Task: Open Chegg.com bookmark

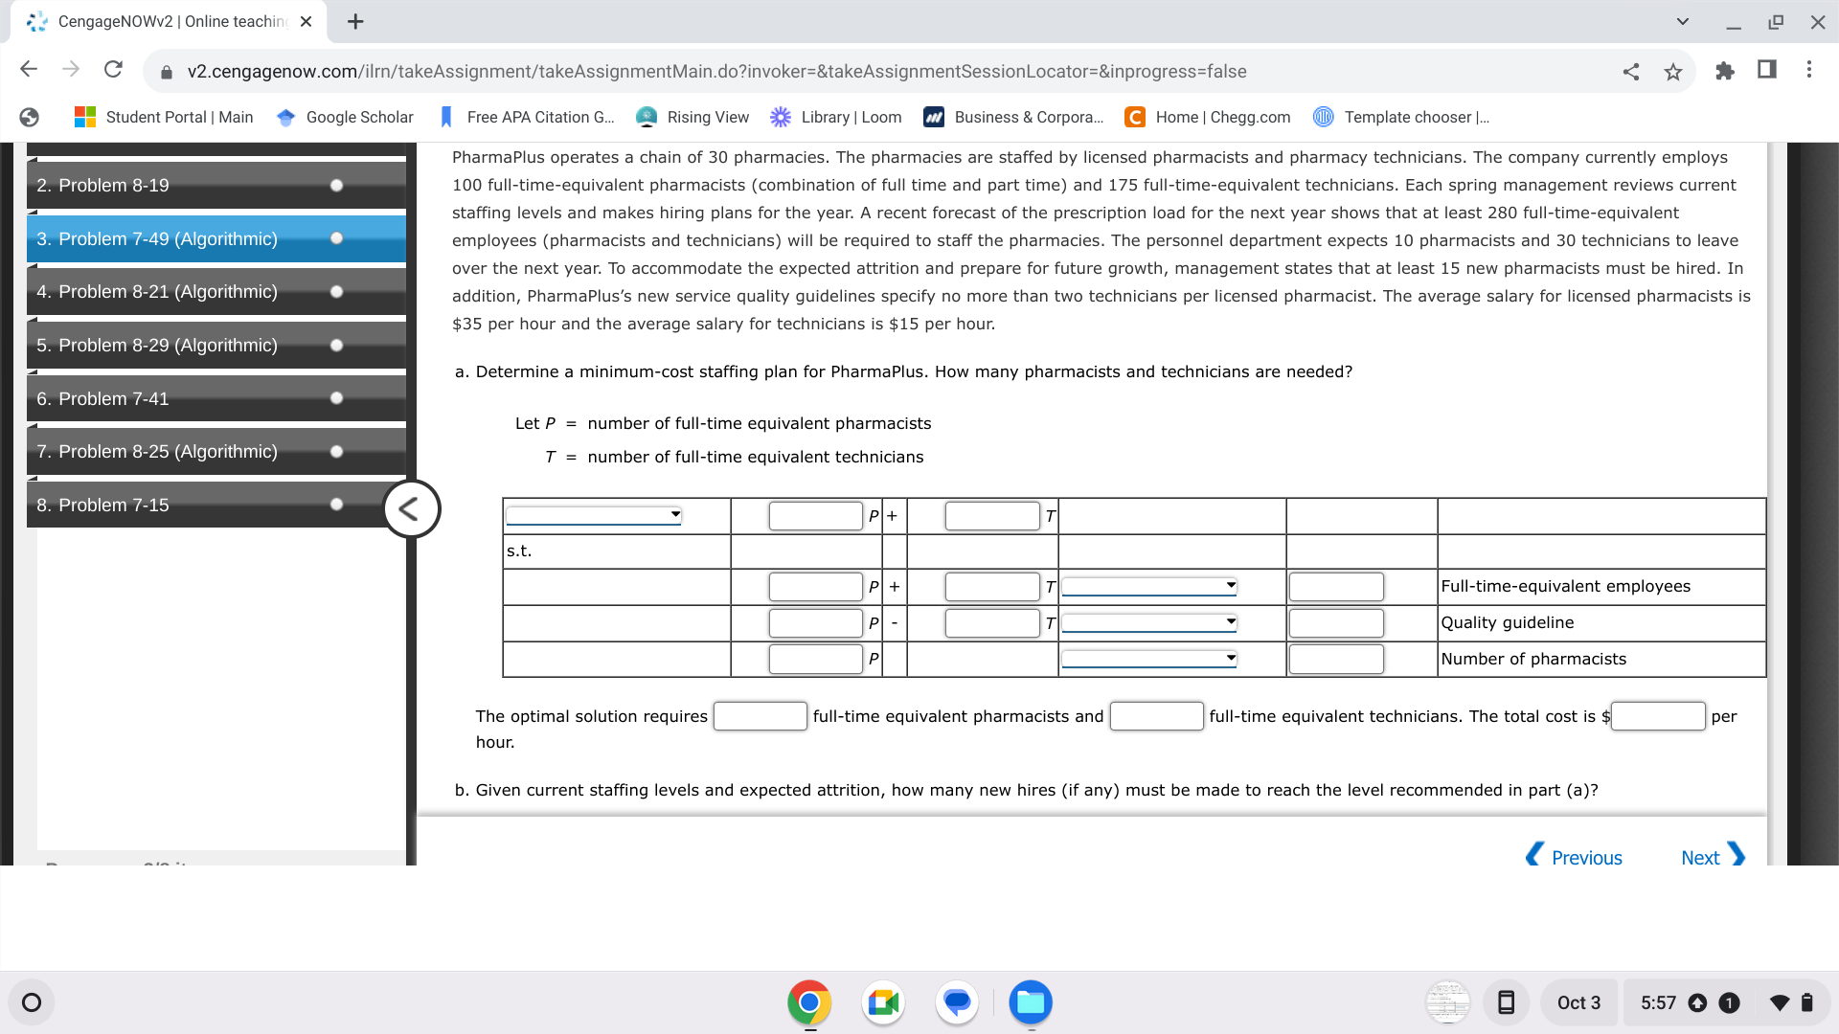Action: 1208,117
